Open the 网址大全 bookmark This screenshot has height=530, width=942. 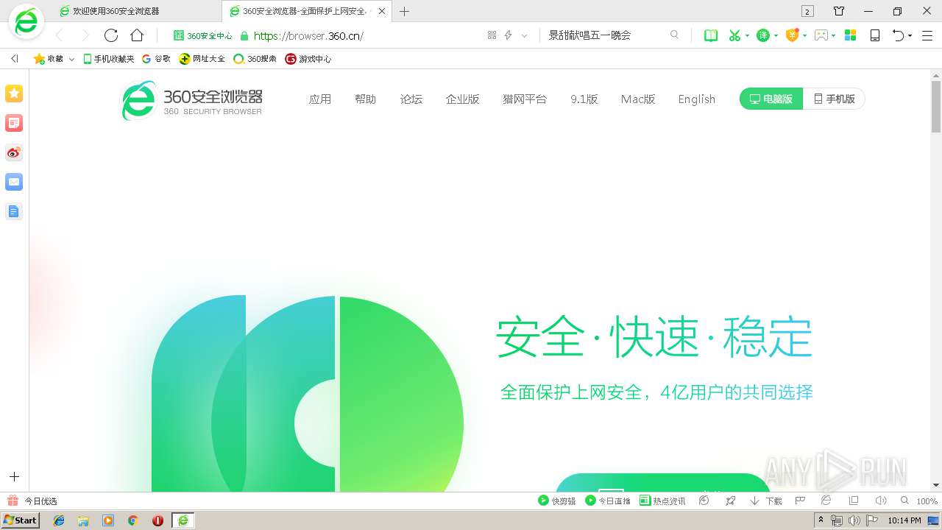coord(202,59)
